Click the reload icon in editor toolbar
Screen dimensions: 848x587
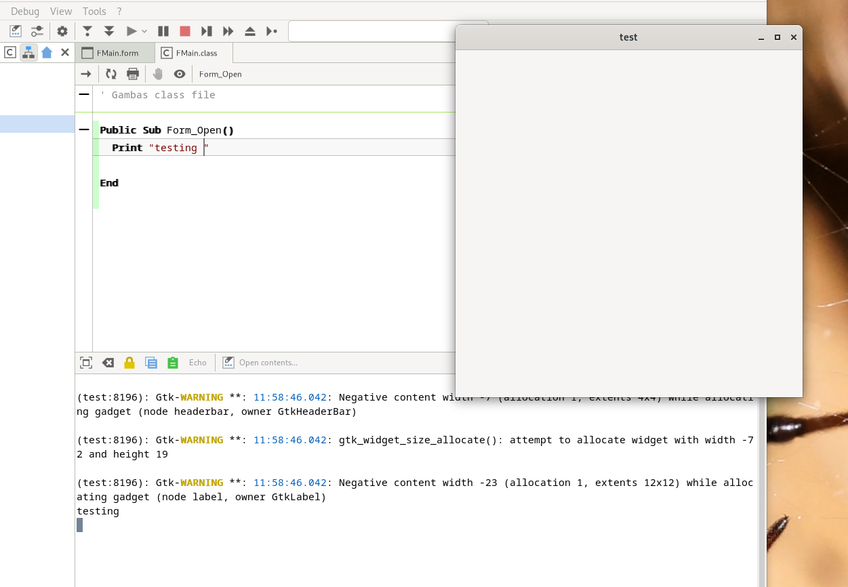tap(111, 74)
